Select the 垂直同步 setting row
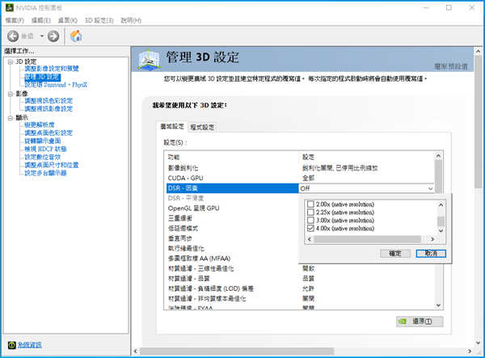485x358 pixels. tap(232, 238)
